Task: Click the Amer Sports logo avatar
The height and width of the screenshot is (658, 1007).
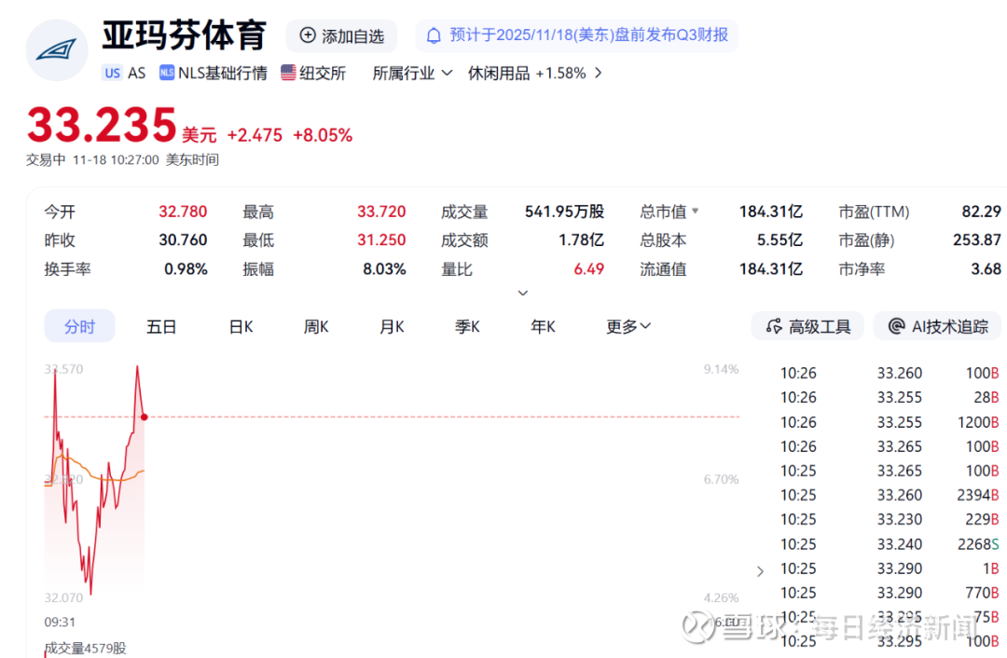Action: pos(57,50)
